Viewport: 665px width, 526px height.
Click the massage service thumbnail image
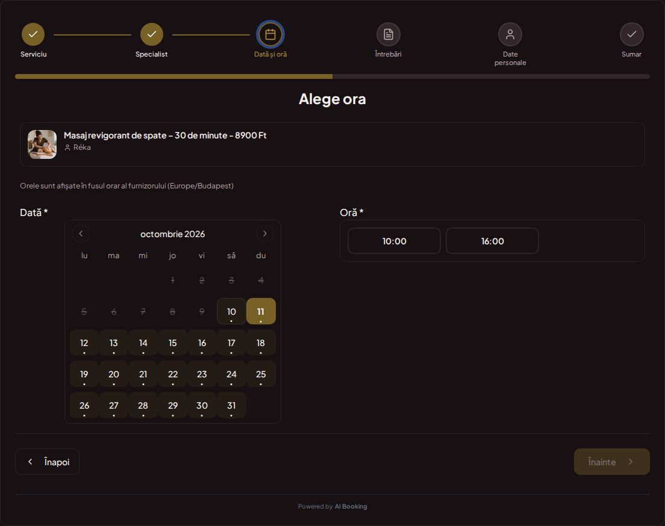pyautogui.click(x=42, y=144)
